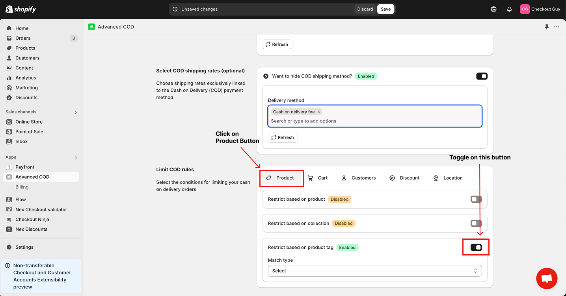Image resolution: width=566 pixels, height=296 pixels.
Task: Open the Sidekick assistant icon in top bar
Action: tap(493, 9)
